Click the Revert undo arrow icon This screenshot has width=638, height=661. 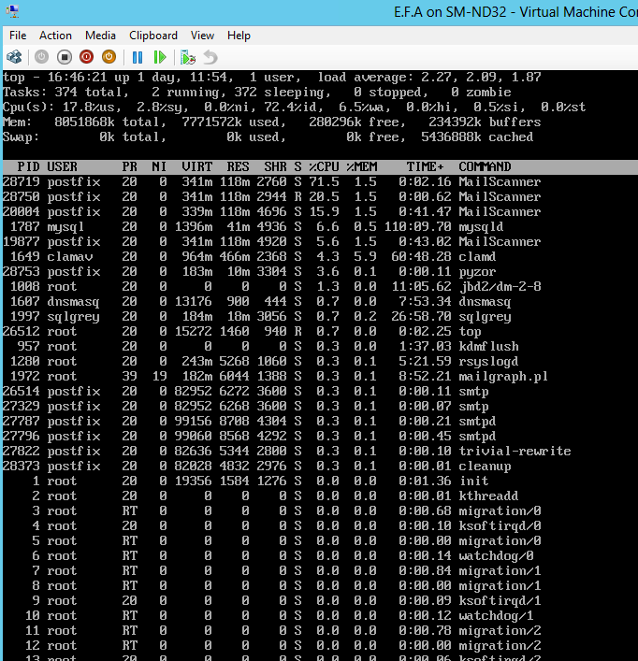tap(210, 57)
